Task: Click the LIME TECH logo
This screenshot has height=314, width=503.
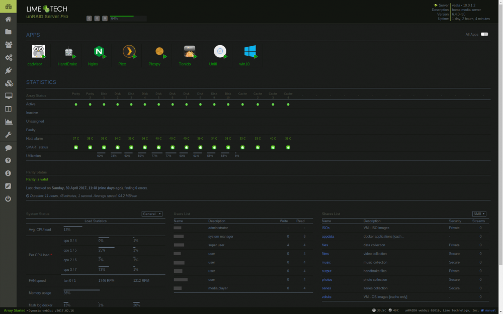Action: [x=47, y=9]
